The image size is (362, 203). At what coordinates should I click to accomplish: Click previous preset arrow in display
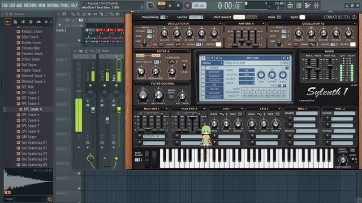pos(284,58)
